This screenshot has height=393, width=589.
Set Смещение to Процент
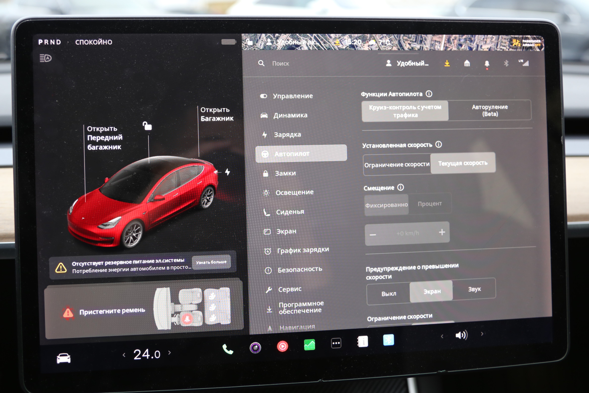(x=430, y=203)
